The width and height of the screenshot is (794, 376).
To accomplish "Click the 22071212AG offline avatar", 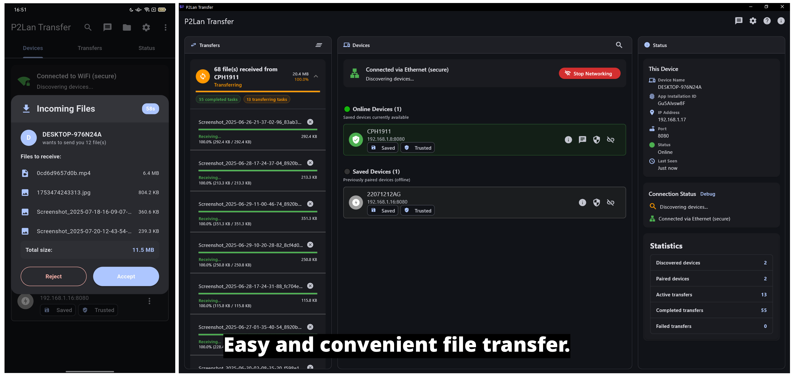I will click(356, 203).
